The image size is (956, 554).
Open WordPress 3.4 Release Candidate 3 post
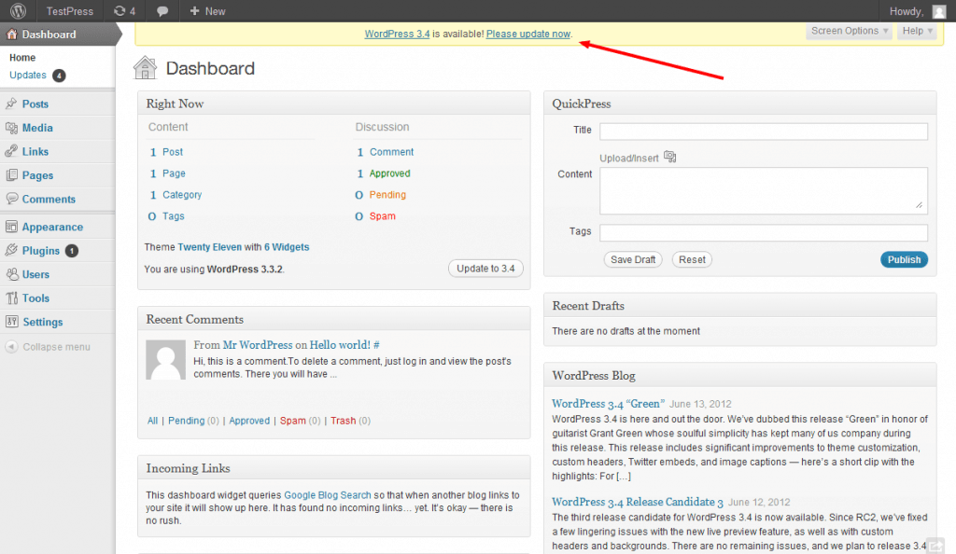click(637, 502)
